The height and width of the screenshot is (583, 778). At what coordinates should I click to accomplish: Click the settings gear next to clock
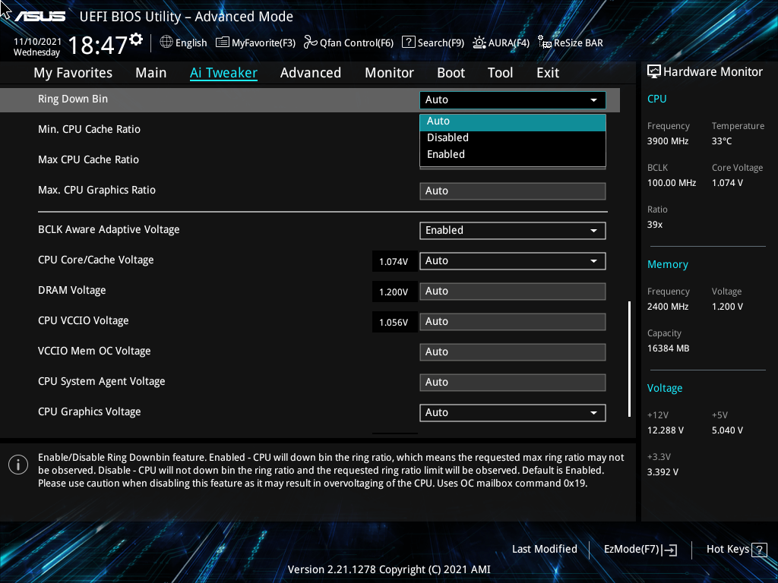136,39
